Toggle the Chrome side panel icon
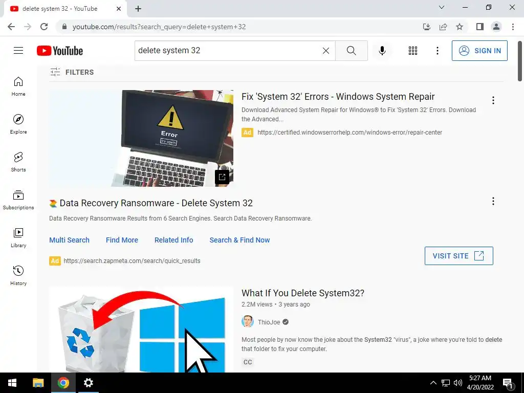This screenshot has height=393, width=524. (x=480, y=27)
